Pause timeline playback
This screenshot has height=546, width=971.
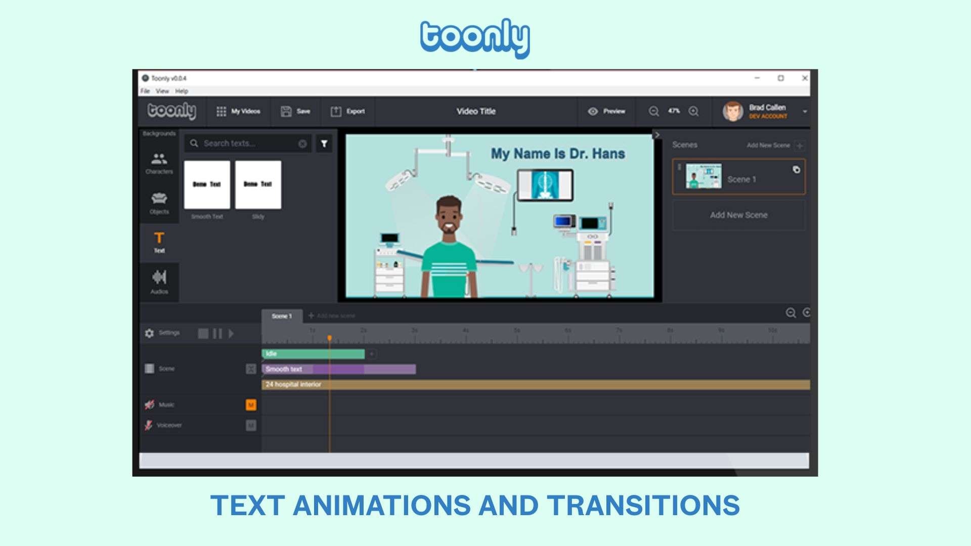(217, 334)
